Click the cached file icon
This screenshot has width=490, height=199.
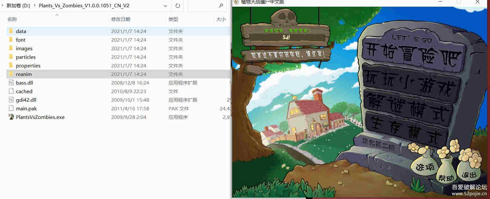pyautogui.click(x=11, y=91)
